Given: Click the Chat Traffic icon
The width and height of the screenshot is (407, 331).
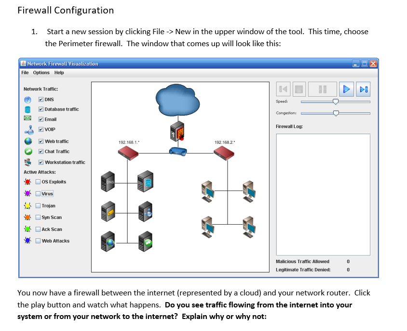Looking at the screenshot, I should pos(28,151).
